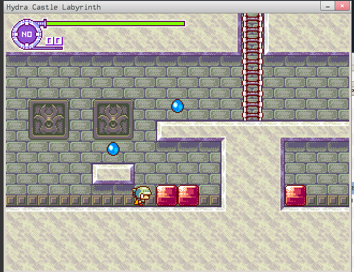Click the red block next to the player
The image size is (354, 272).
[x=166, y=195]
